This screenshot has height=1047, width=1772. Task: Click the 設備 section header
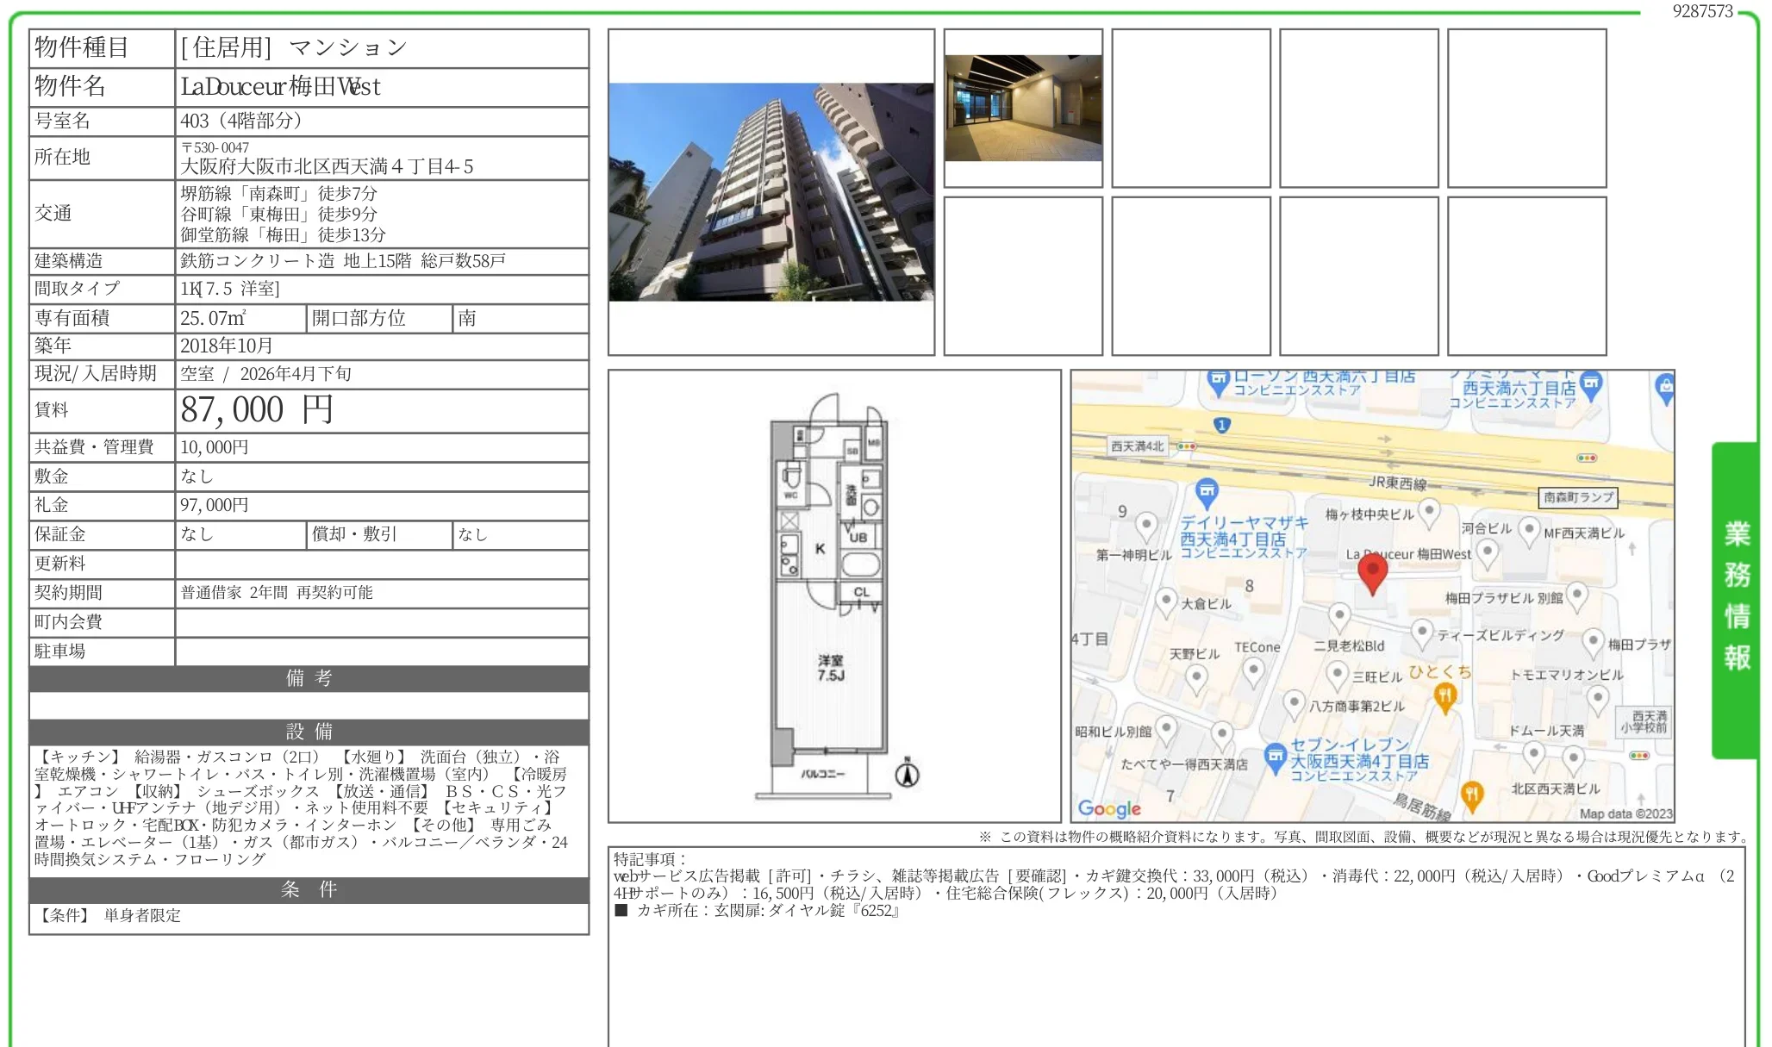(309, 732)
